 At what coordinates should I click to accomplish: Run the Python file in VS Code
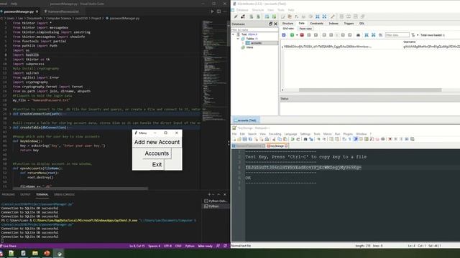(213, 11)
